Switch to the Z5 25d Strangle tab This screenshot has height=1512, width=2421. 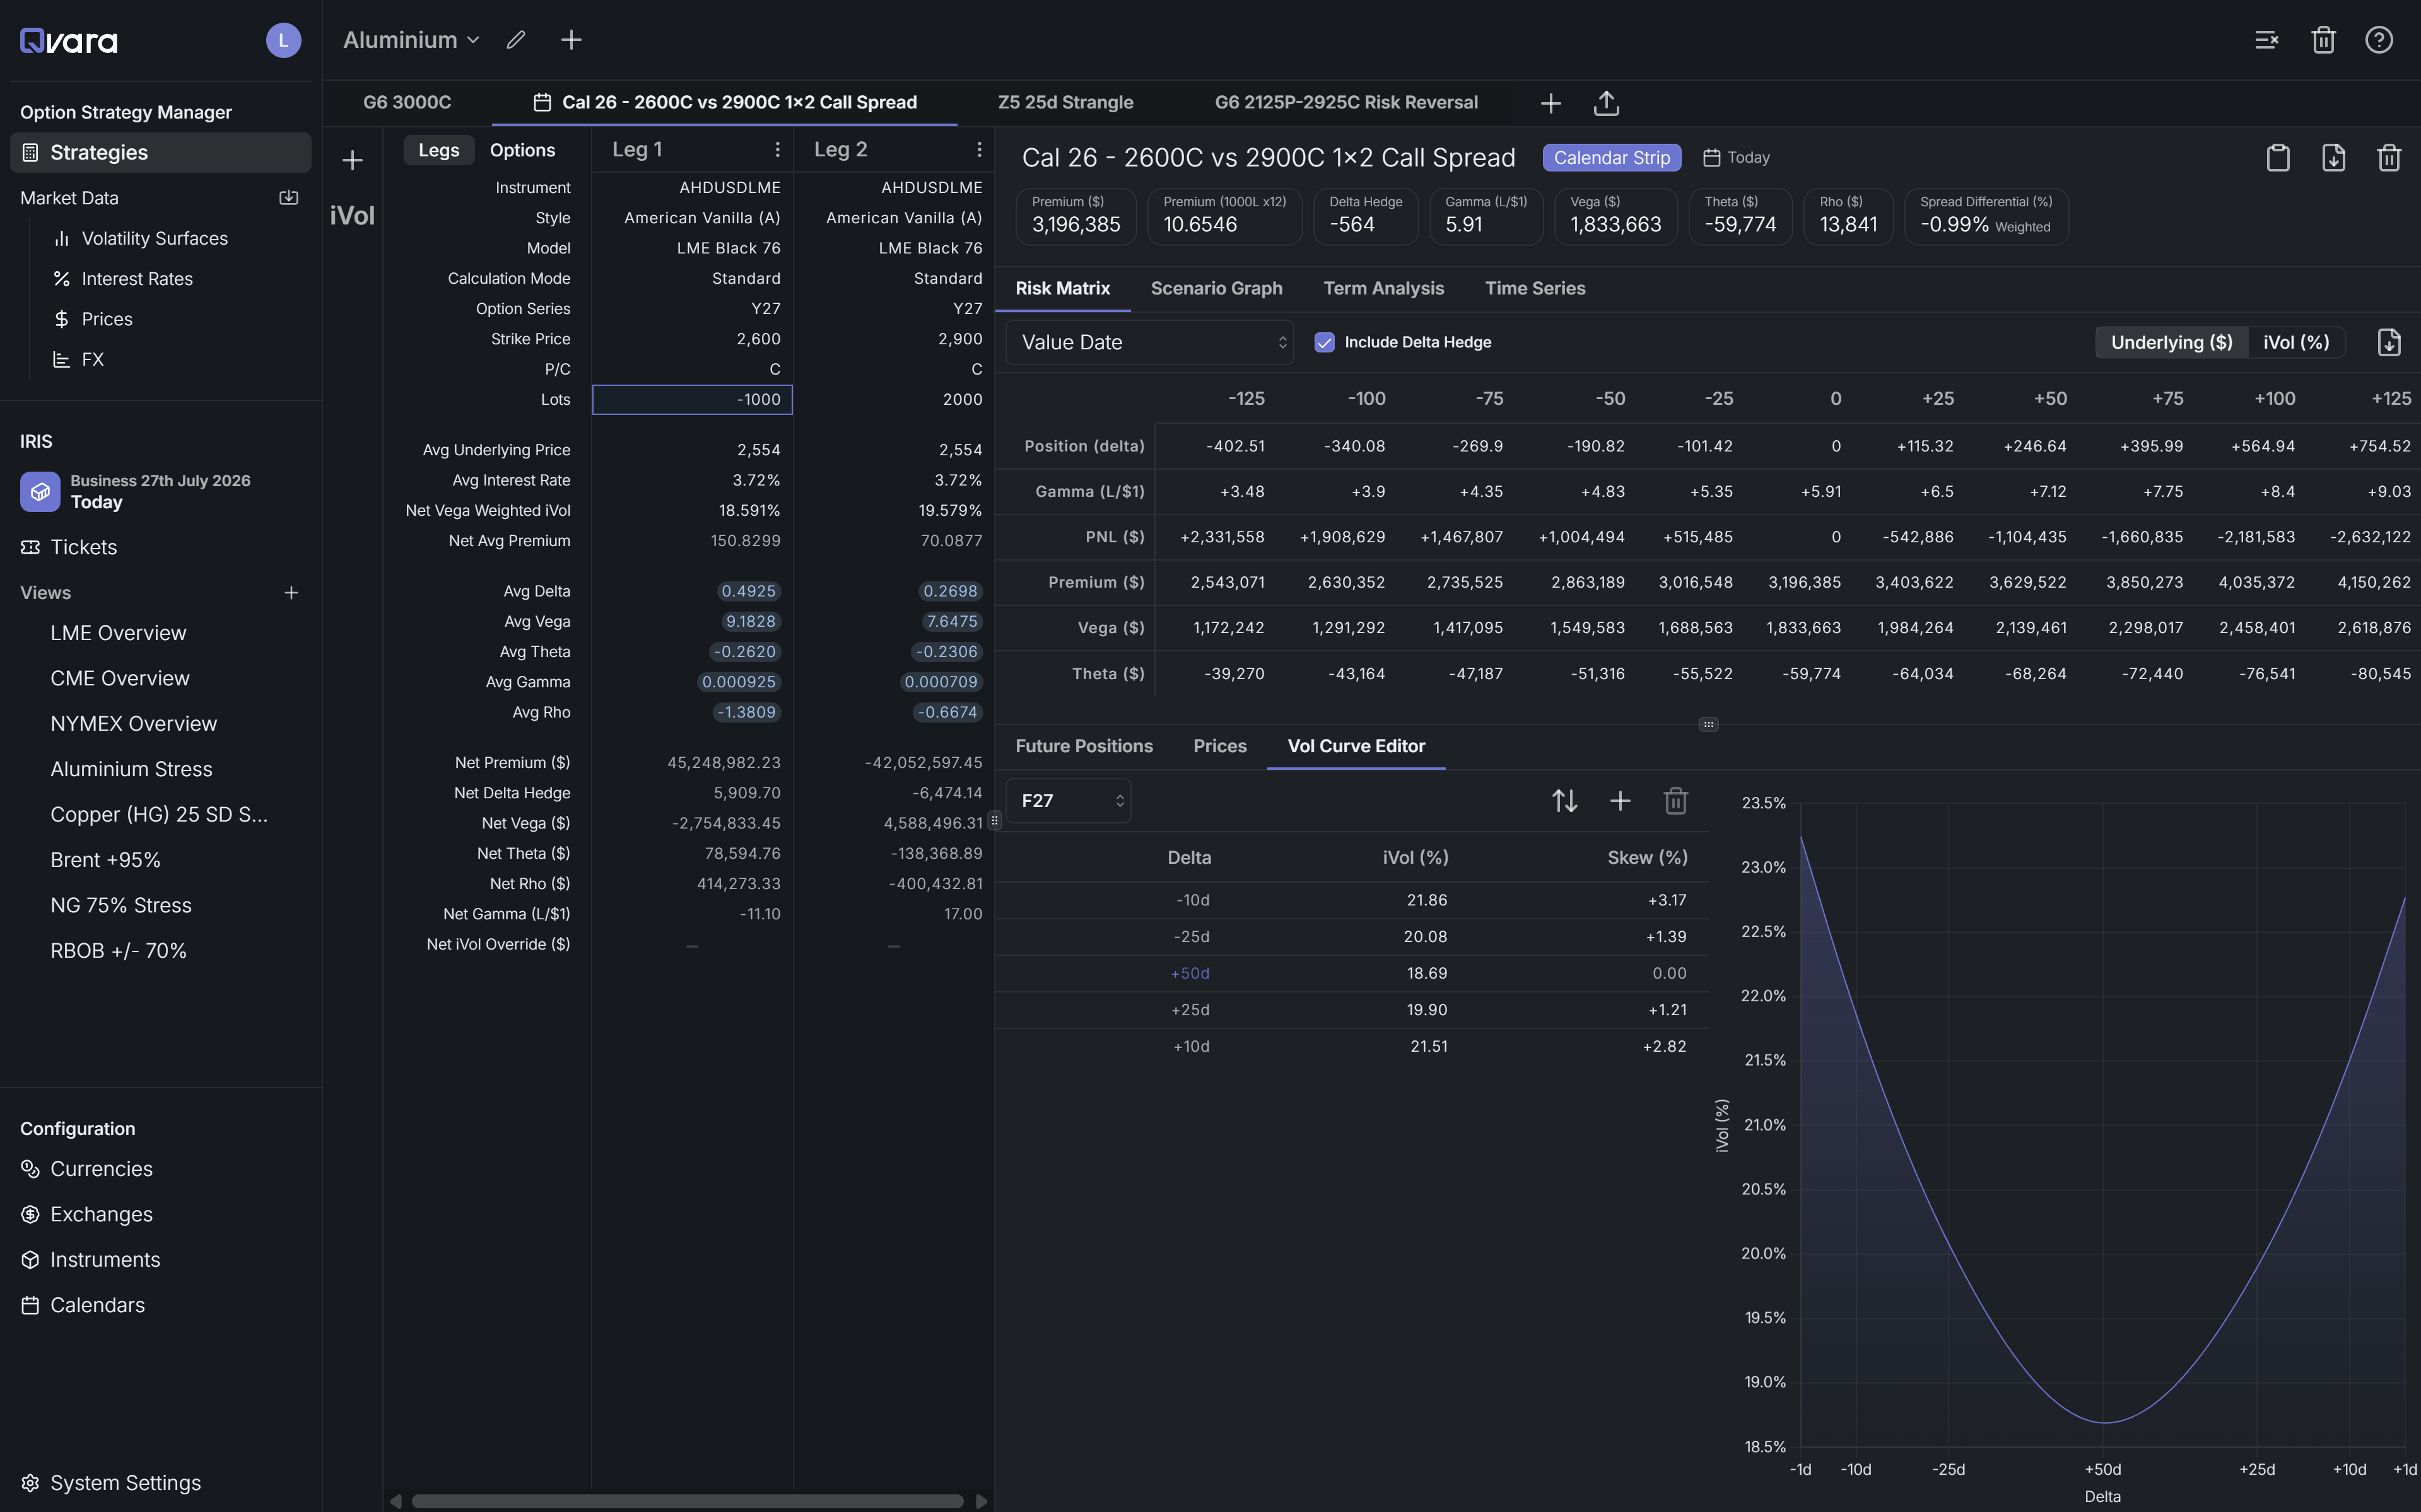click(x=1065, y=103)
